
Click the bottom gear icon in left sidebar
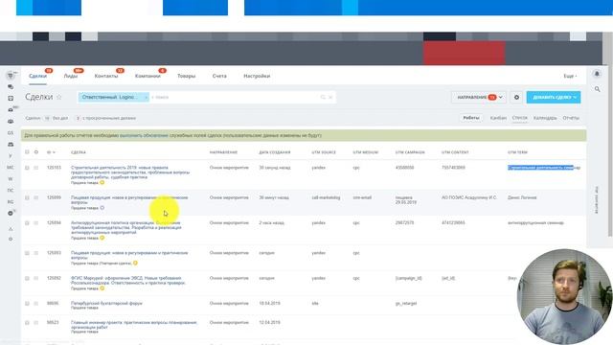pos(11,239)
